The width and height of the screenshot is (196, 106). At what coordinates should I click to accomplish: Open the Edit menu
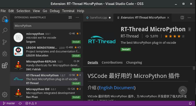(x=11, y=11)
